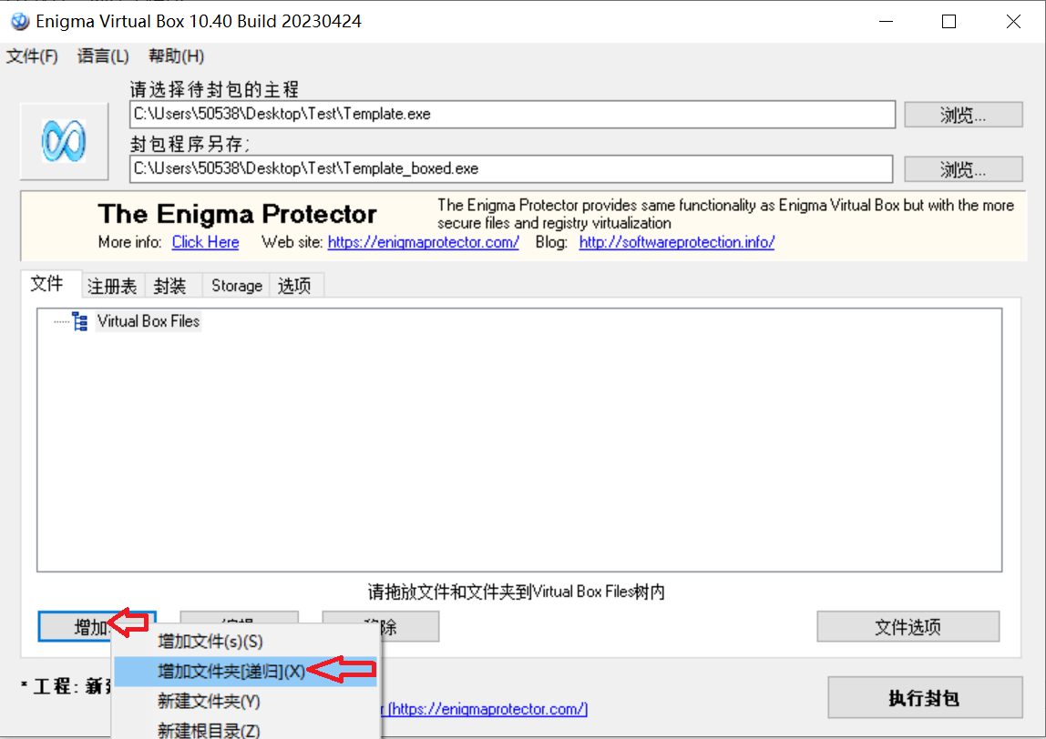Minimize the Enigma Virtual Box window
This screenshot has height=739, width=1046.
click(886, 21)
